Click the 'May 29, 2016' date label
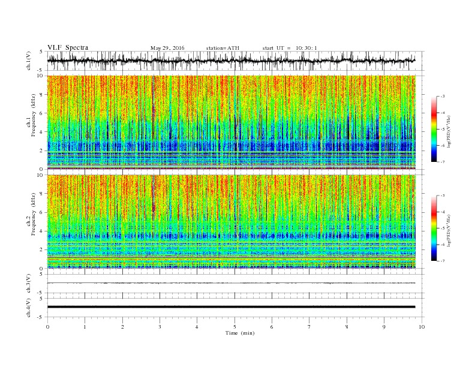Image resolution: width=475 pixels, height=367 pixels. point(167,48)
